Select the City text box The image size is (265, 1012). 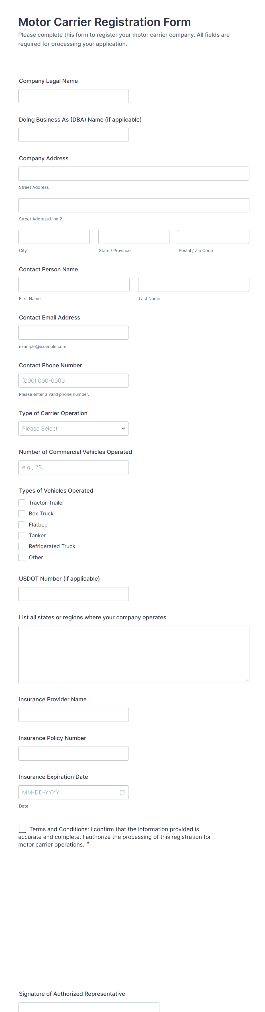[x=54, y=237]
